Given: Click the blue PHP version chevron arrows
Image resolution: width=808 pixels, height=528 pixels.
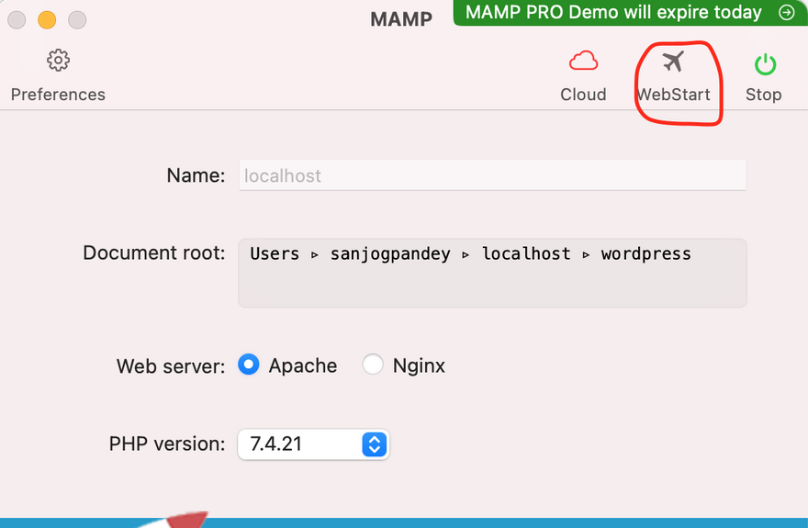Looking at the screenshot, I should coord(374,444).
